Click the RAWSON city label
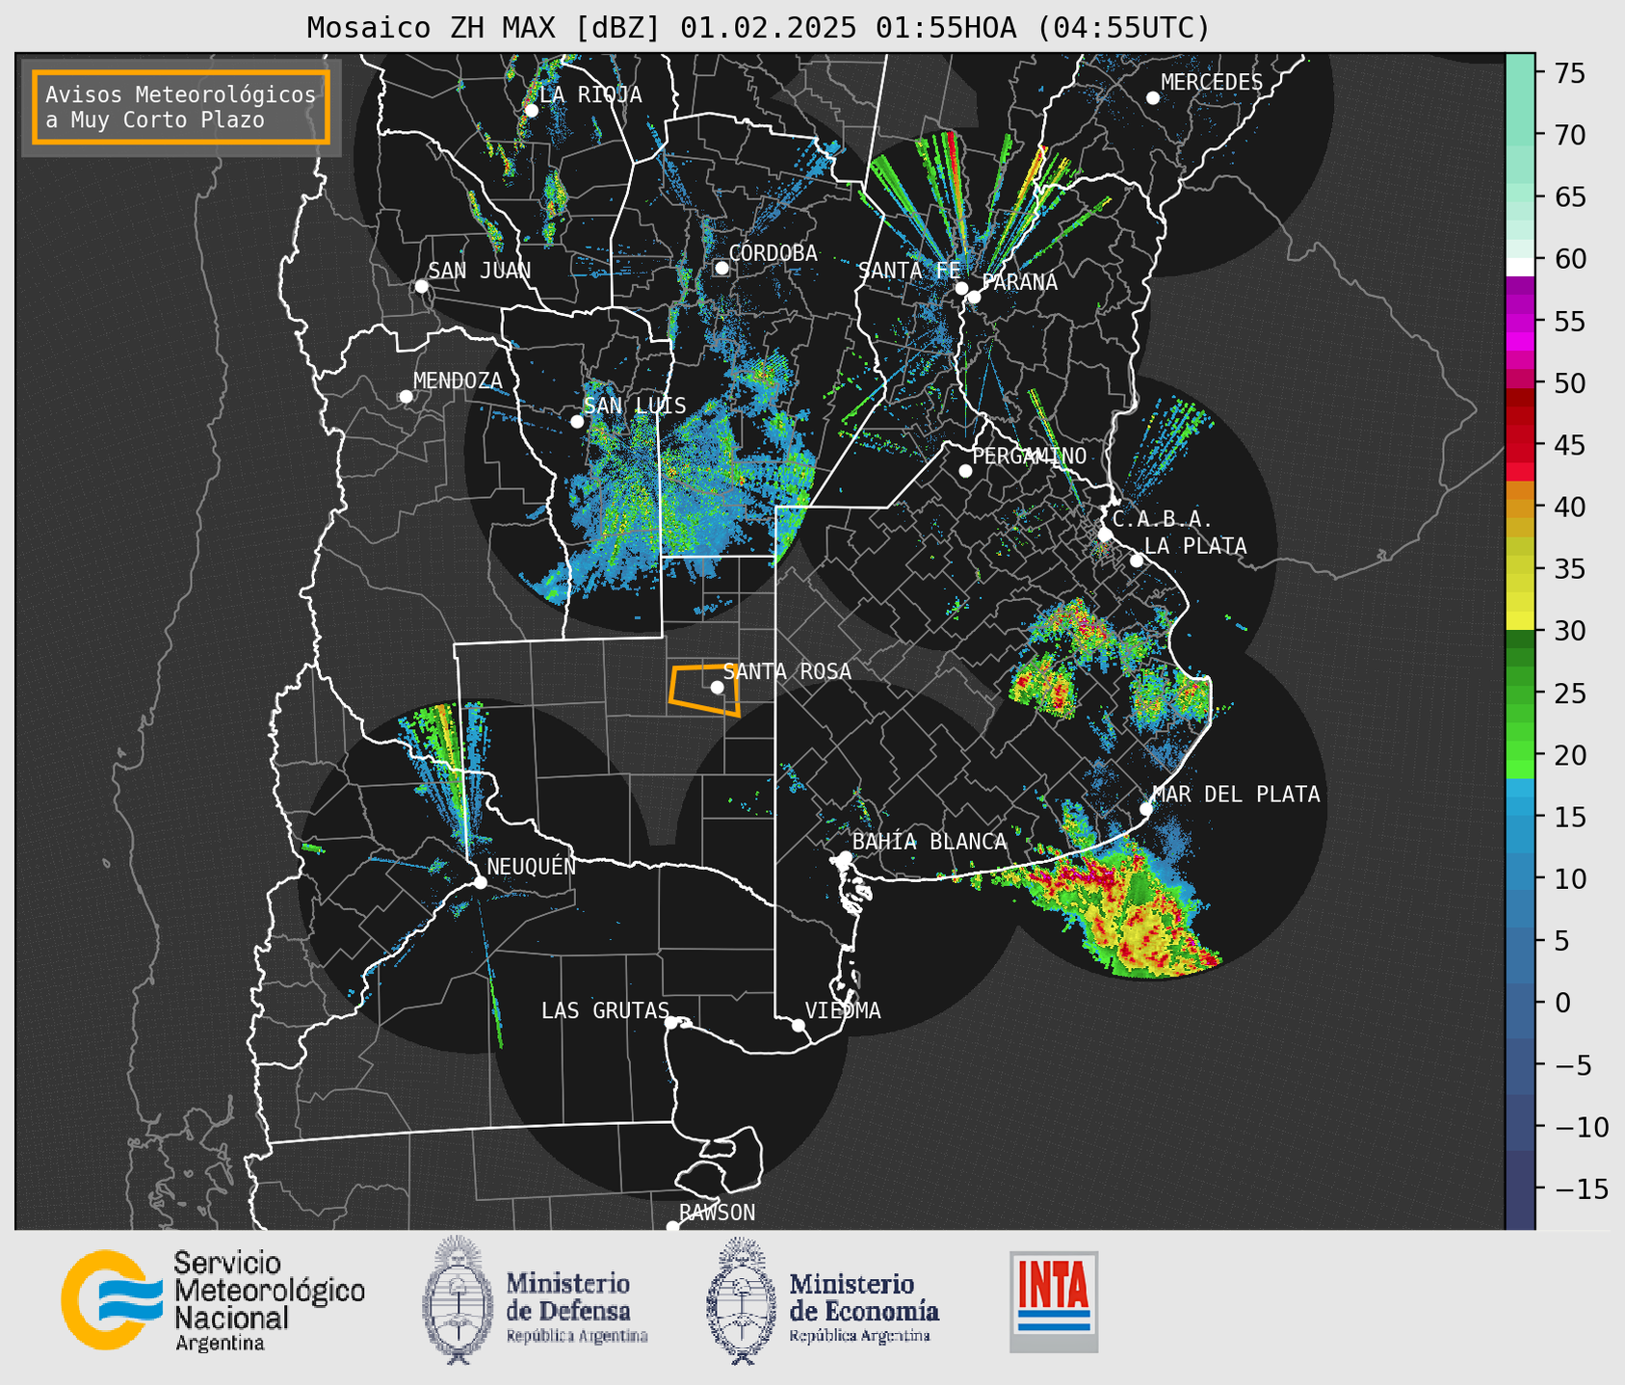Screen dimensions: 1625x1385 (717, 1214)
